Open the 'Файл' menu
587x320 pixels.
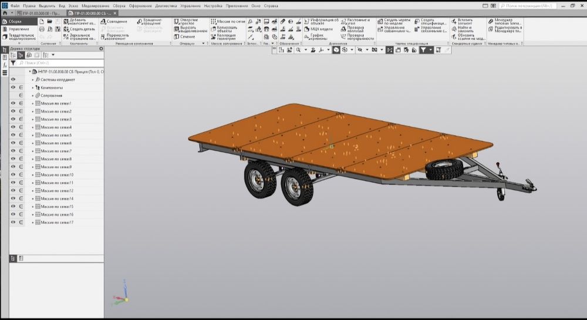15,6
